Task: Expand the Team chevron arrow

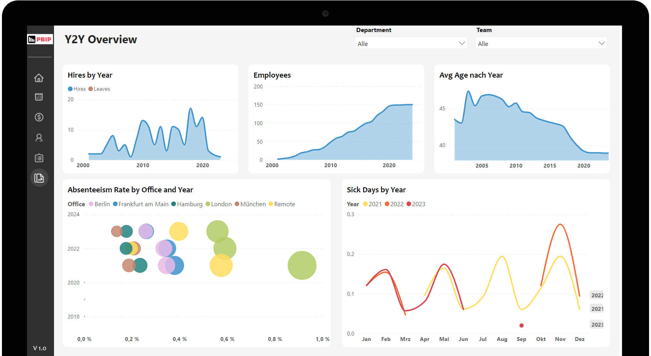Action: point(601,43)
